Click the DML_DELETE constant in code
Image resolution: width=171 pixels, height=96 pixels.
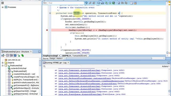click(83, 50)
